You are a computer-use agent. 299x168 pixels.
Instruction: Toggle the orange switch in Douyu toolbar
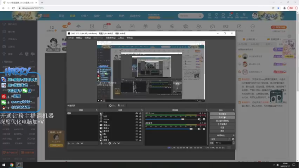pyautogui.click(x=65, y=26)
